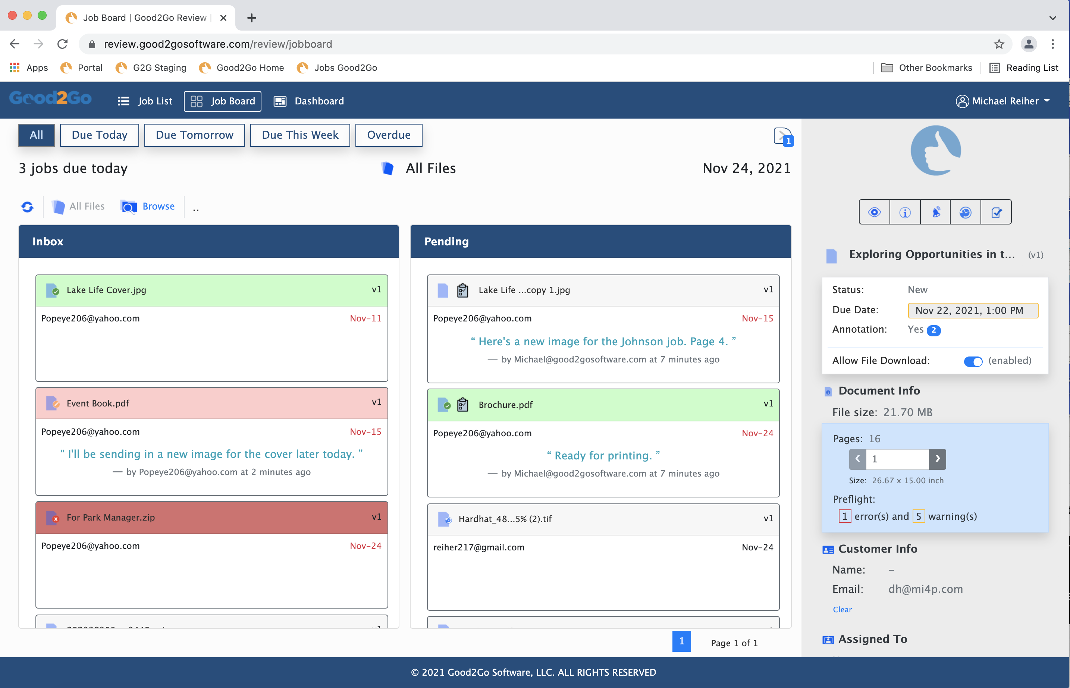Open Chrome three-dot menu

(x=1052, y=44)
